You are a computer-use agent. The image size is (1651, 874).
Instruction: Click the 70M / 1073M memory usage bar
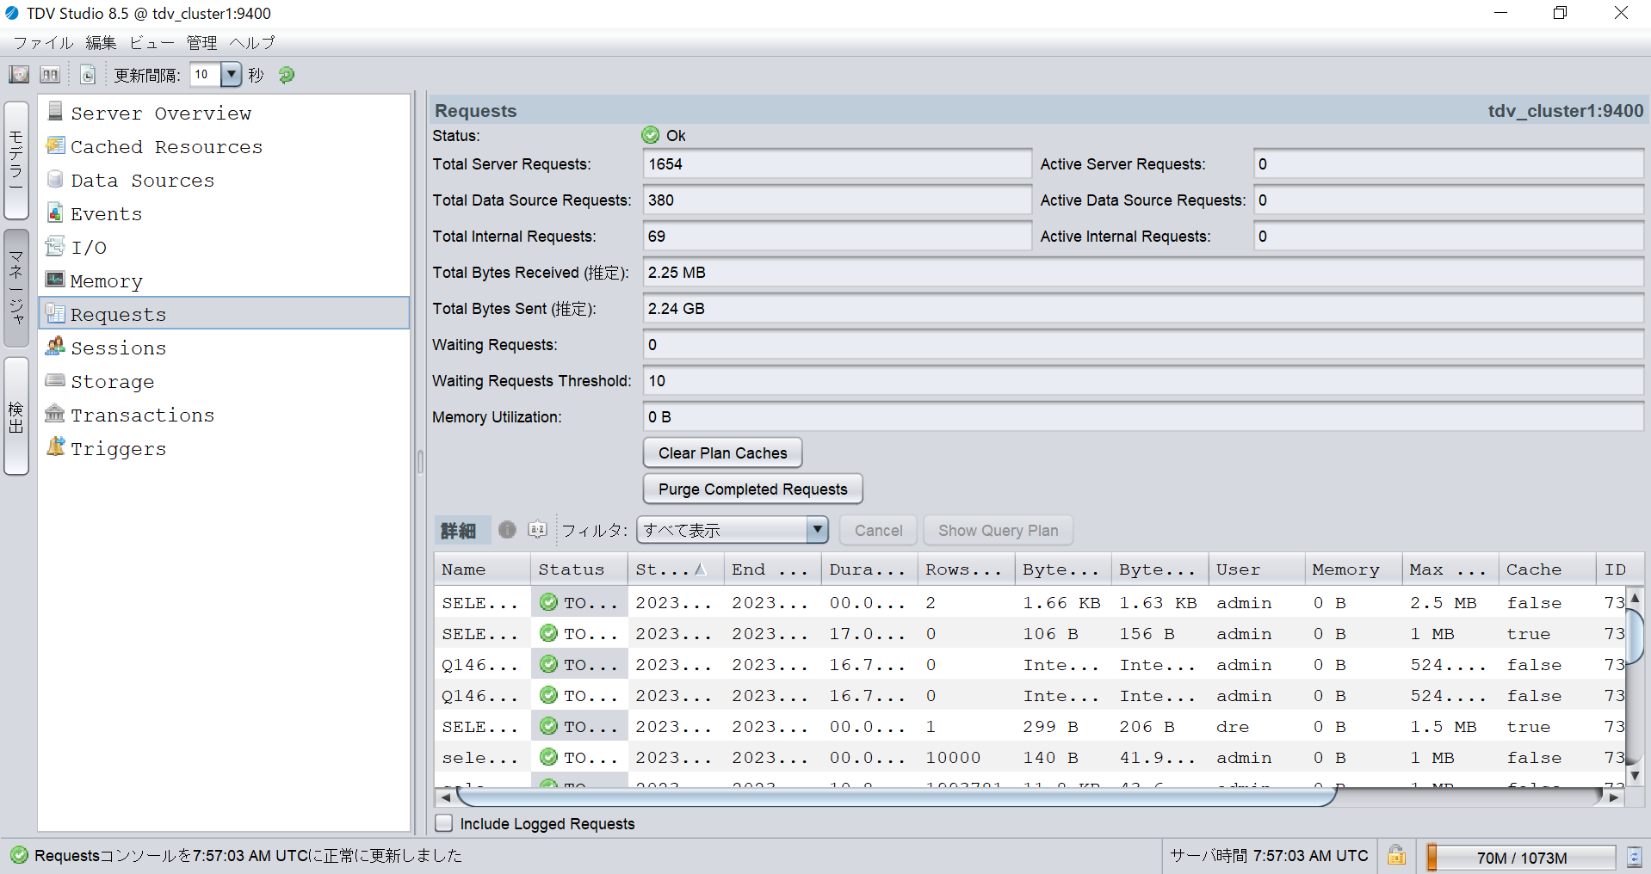tap(1521, 858)
